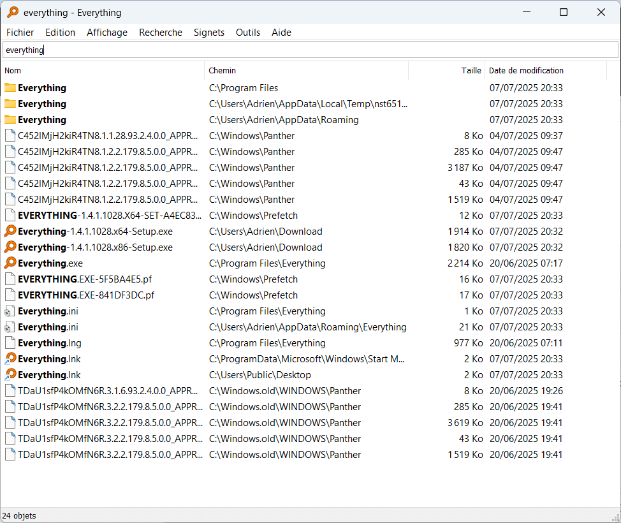621x523 pixels.
Task: Sort results by the Taille column header
Action: tap(447, 71)
